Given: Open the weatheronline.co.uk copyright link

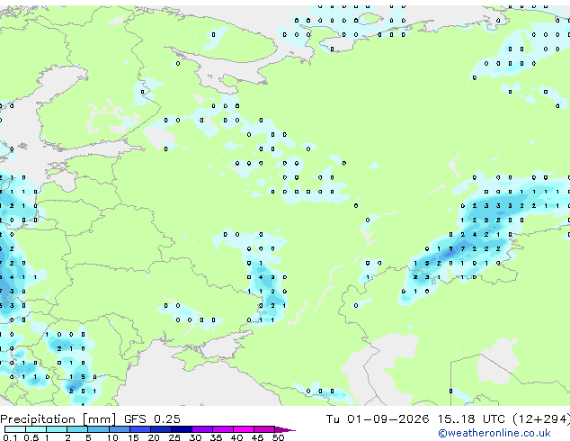Looking at the screenshot, I should pos(494,433).
